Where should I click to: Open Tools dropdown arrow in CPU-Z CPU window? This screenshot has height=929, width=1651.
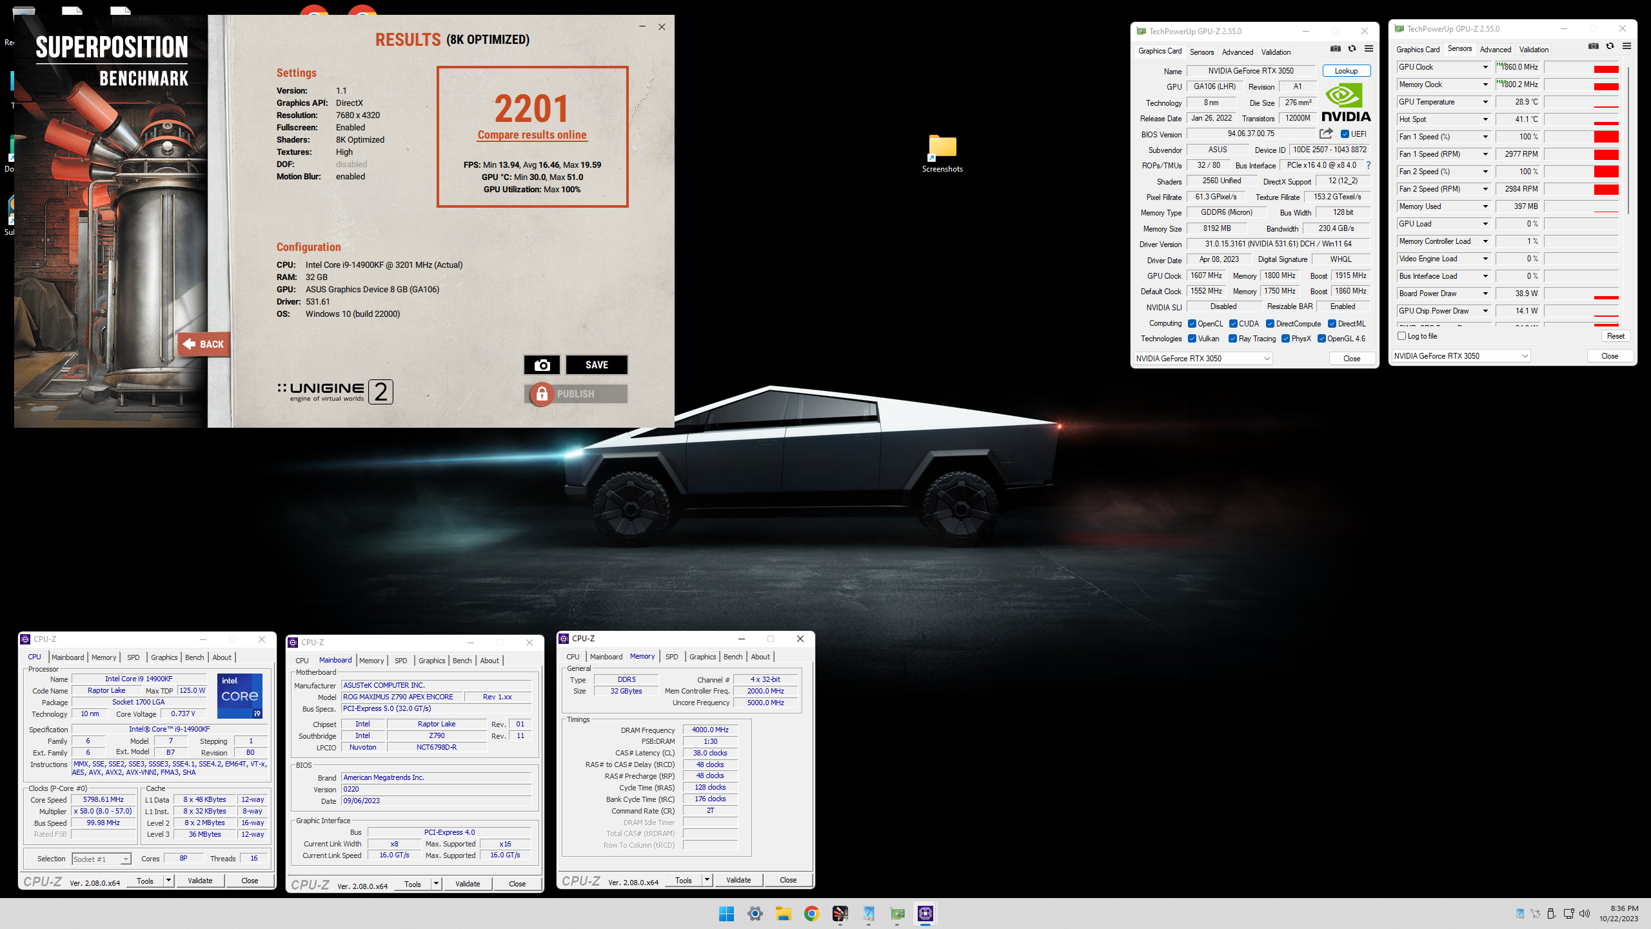(x=169, y=881)
